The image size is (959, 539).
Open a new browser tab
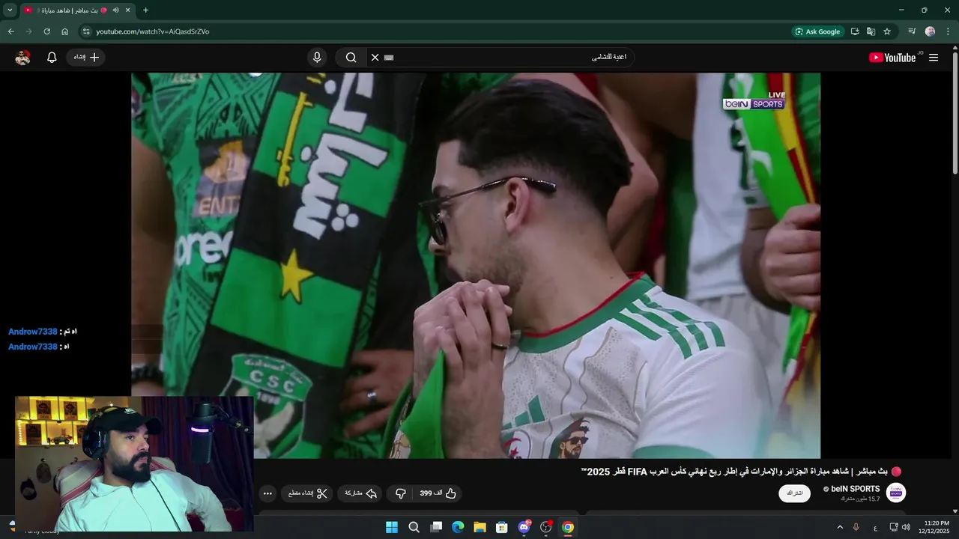coord(145,10)
